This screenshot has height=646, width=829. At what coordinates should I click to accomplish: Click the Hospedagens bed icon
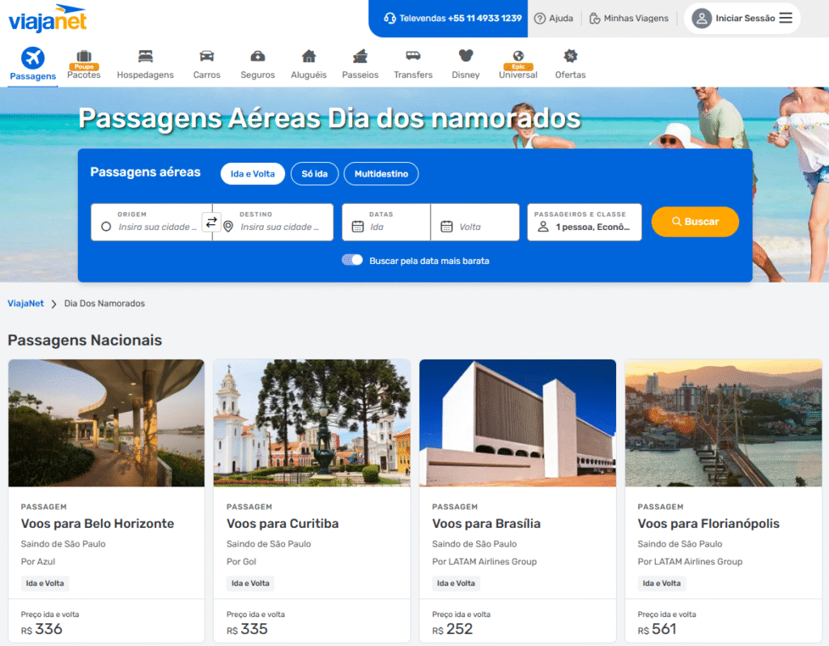click(145, 56)
